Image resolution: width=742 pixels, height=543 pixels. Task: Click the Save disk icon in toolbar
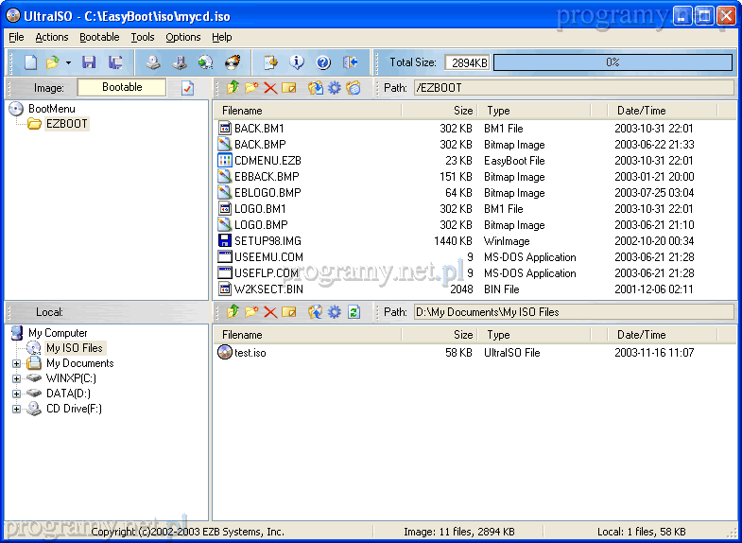[x=89, y=62]
